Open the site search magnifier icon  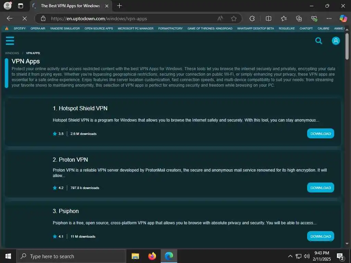click(318, 41)
